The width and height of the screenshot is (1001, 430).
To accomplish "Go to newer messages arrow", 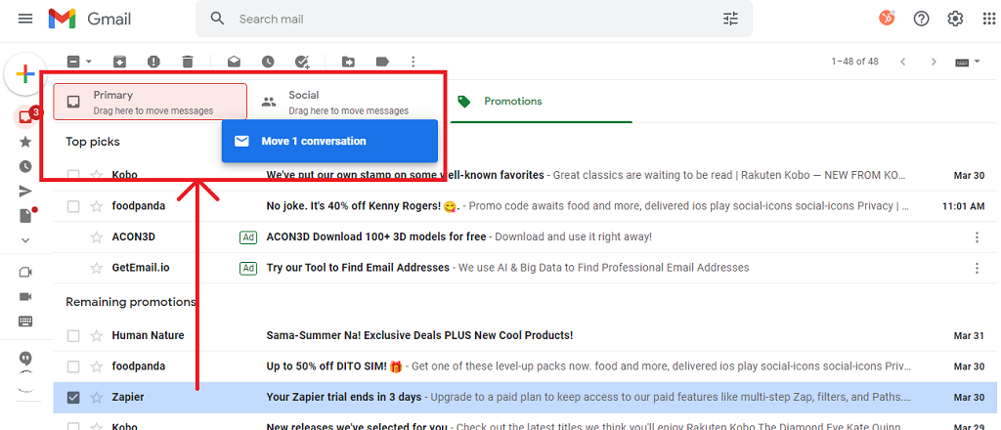I will pyautogui.click(x=902, y=62).
